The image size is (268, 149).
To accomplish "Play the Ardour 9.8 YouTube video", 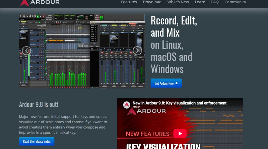I will tap(180, 134).
